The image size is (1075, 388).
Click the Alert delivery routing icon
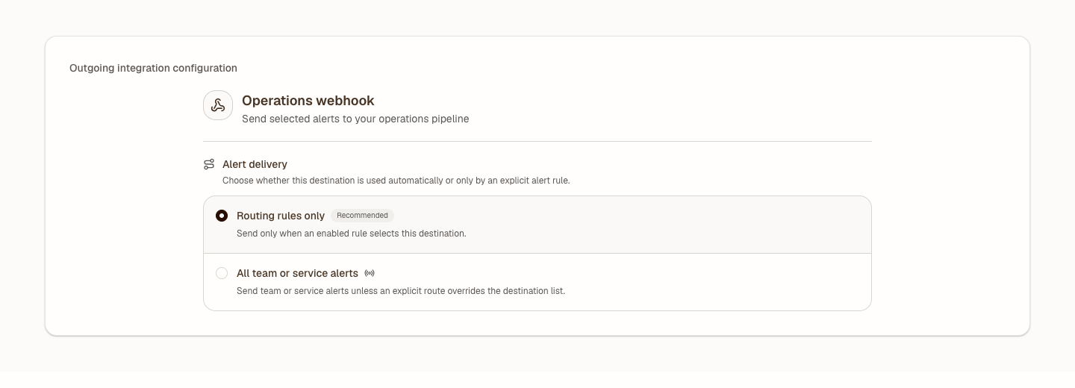pyautogui.click(x=209, y=164)
